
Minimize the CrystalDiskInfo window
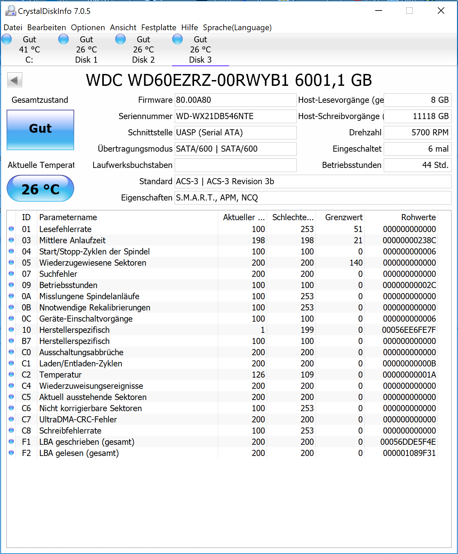pos(379,11)
